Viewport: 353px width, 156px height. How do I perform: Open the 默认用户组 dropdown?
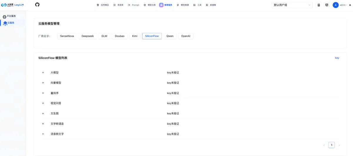tap(292, 5)
